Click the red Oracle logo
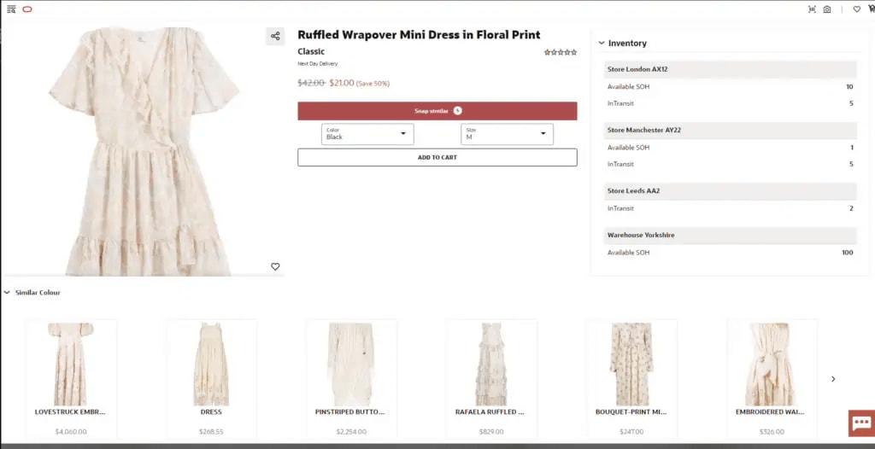875x449 pixels. tap(27, 9)
